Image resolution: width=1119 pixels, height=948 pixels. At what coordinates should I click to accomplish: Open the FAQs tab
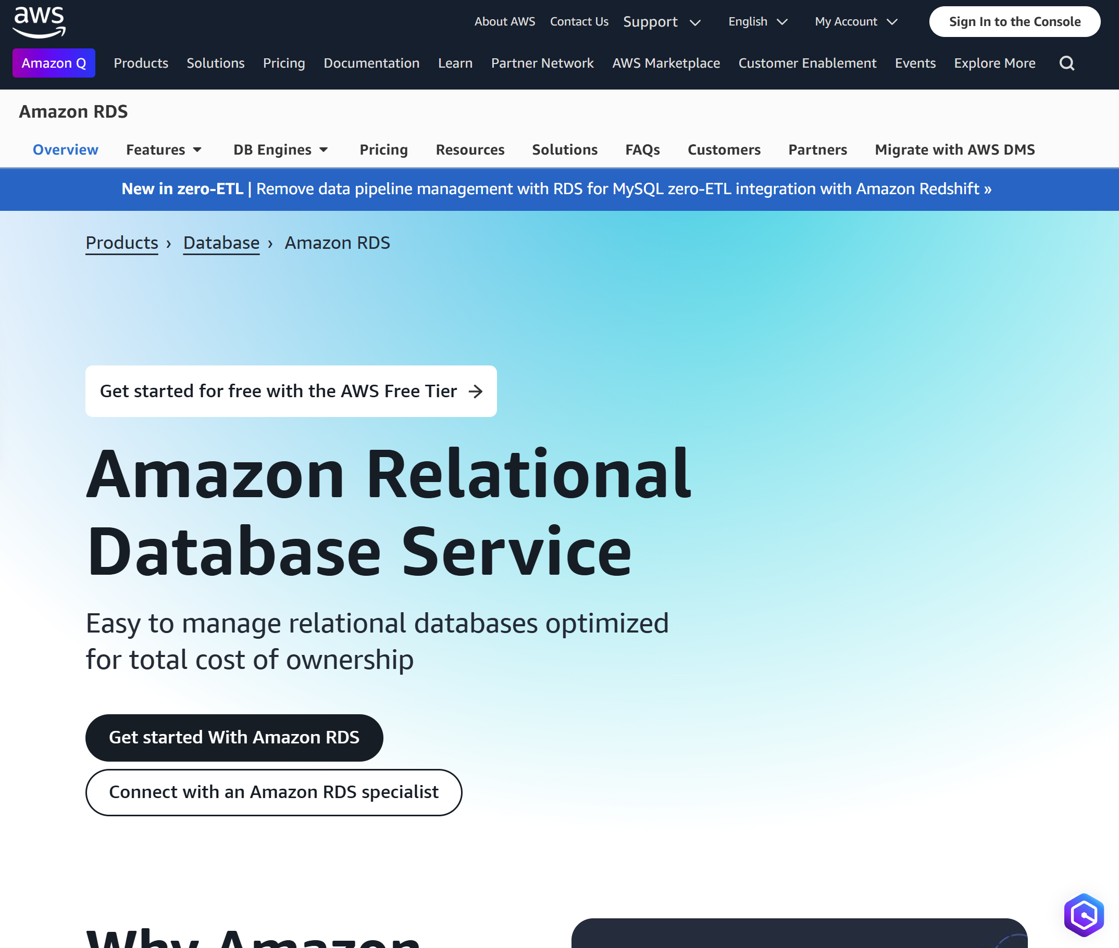tap(642, 149)
